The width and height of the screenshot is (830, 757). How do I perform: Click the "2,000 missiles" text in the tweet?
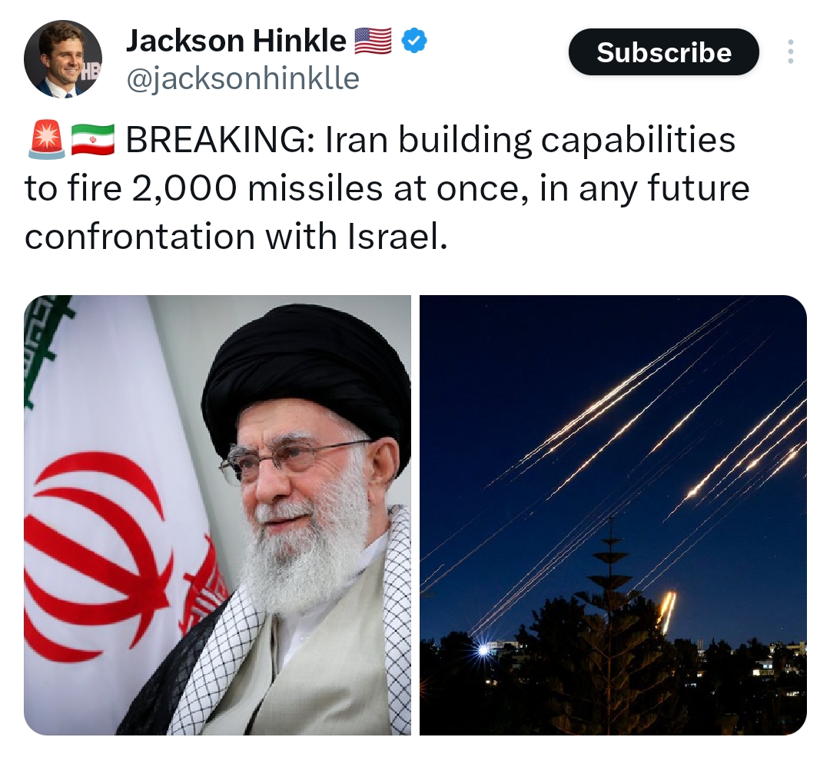[x=257, y=188]
